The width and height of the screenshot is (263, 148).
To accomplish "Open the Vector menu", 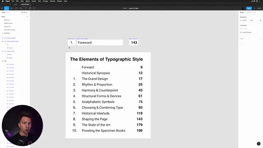I will 34,1.
